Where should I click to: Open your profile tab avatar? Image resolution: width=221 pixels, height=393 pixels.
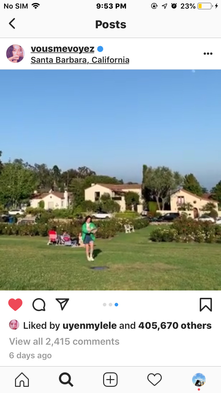[199, 380]
